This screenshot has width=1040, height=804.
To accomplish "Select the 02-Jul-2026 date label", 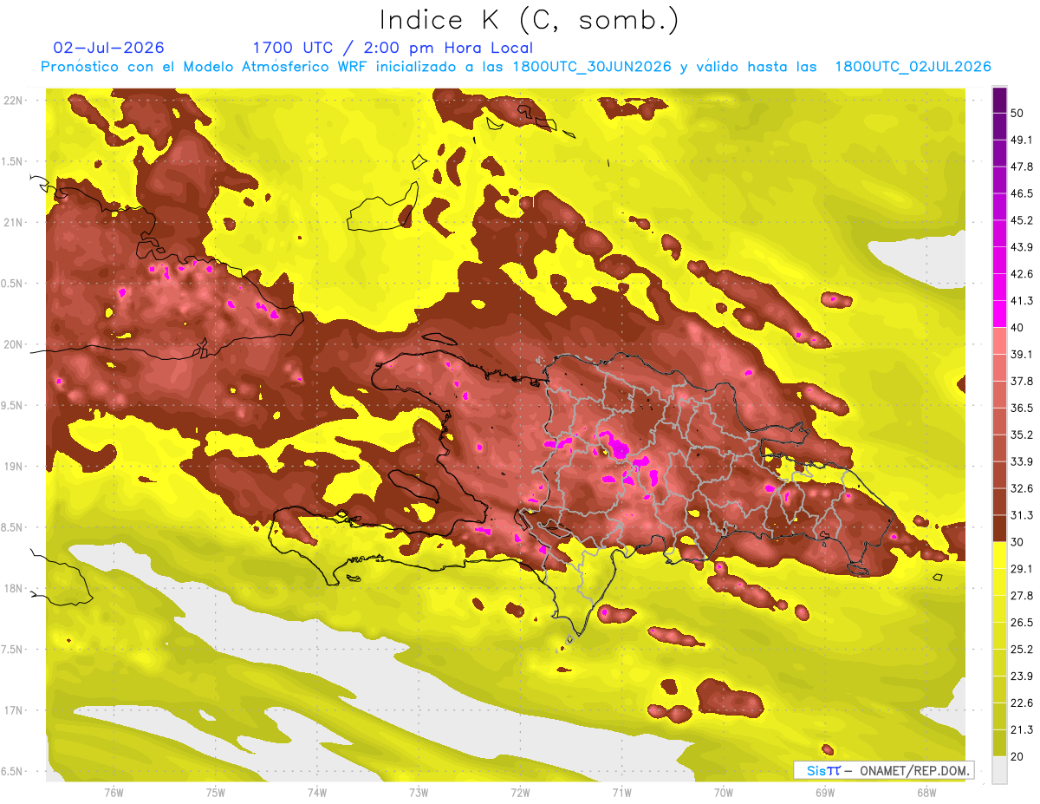I will (x=109, y=48).
